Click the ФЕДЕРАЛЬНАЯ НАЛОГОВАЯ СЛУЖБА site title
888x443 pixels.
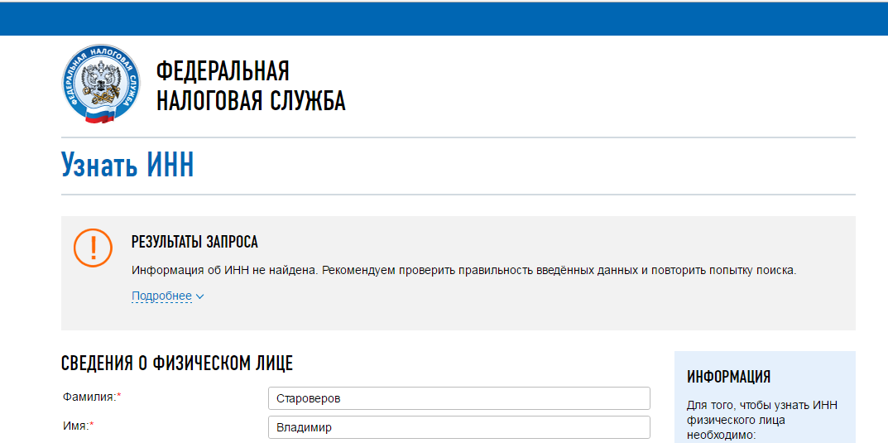coord(250,86)
